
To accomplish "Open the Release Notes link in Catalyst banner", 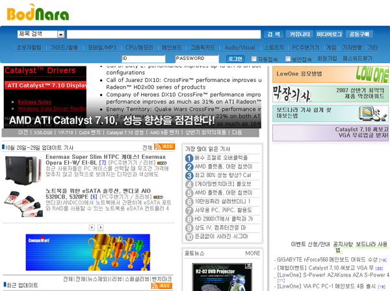I will 34,102.
